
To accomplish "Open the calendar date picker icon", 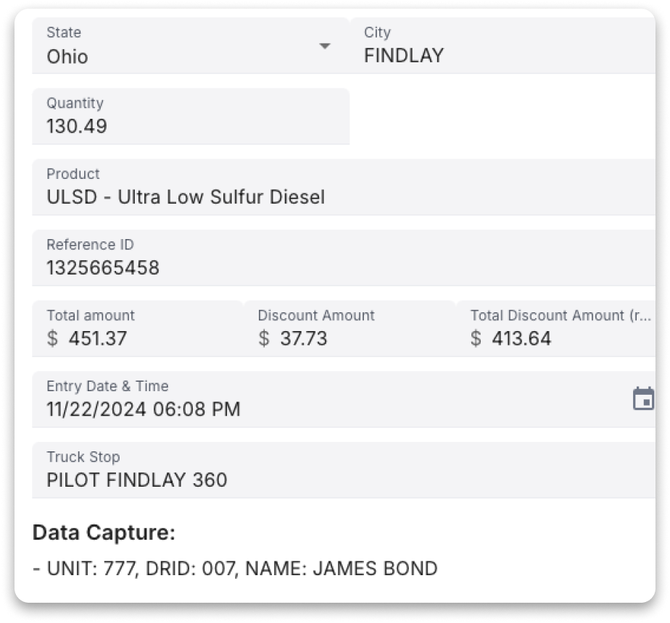I will click(643, 399).
